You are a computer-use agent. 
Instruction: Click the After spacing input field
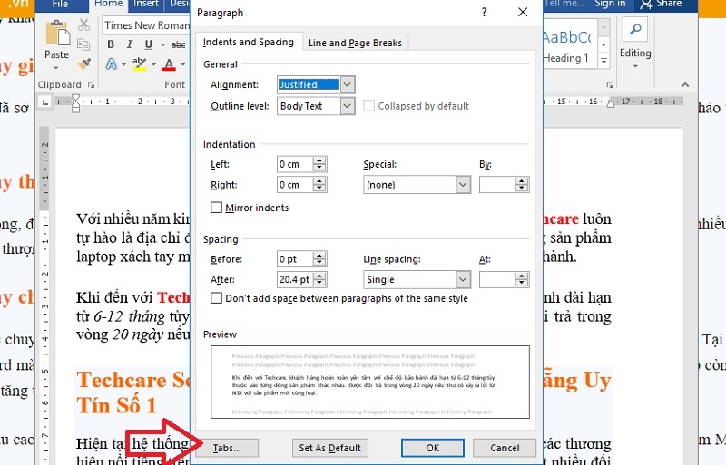click(x=296, y=279)
